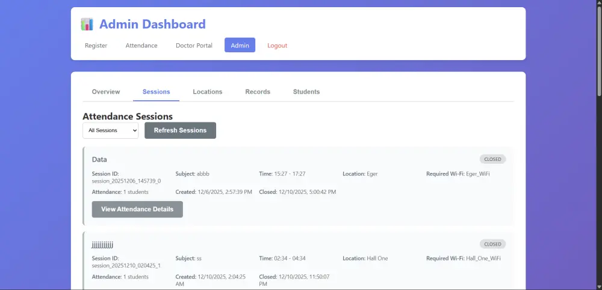Log out using the Logout link
602x290 pixels.
pos(277,45)
